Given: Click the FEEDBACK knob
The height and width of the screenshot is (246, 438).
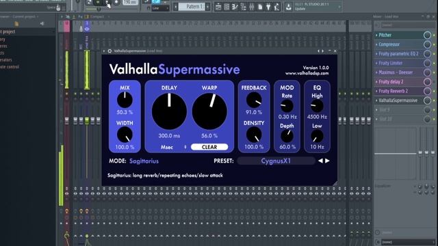Looking at the screenshot, I should pyautogui.click(x=254, y=100).
